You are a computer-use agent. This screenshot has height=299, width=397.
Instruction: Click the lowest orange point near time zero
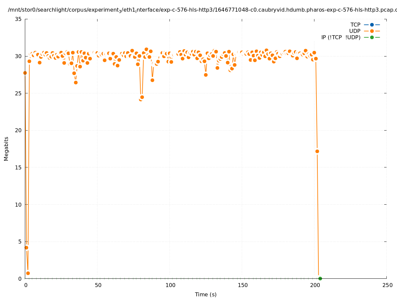click(x=28, y=273)
